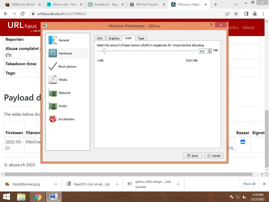Open the Media disk icon
The width and height of the screenshot is (269, 202).
coord(53,79)
